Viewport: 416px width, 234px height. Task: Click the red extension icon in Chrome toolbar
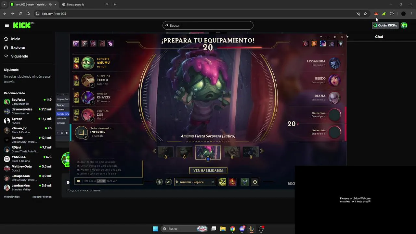[376, 14]
